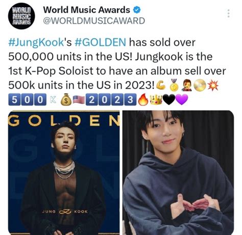This screenshot has width=242, height=235.
Task: Follow the #GOLDEN hashtag link
Action: click(x=101, y=42)
